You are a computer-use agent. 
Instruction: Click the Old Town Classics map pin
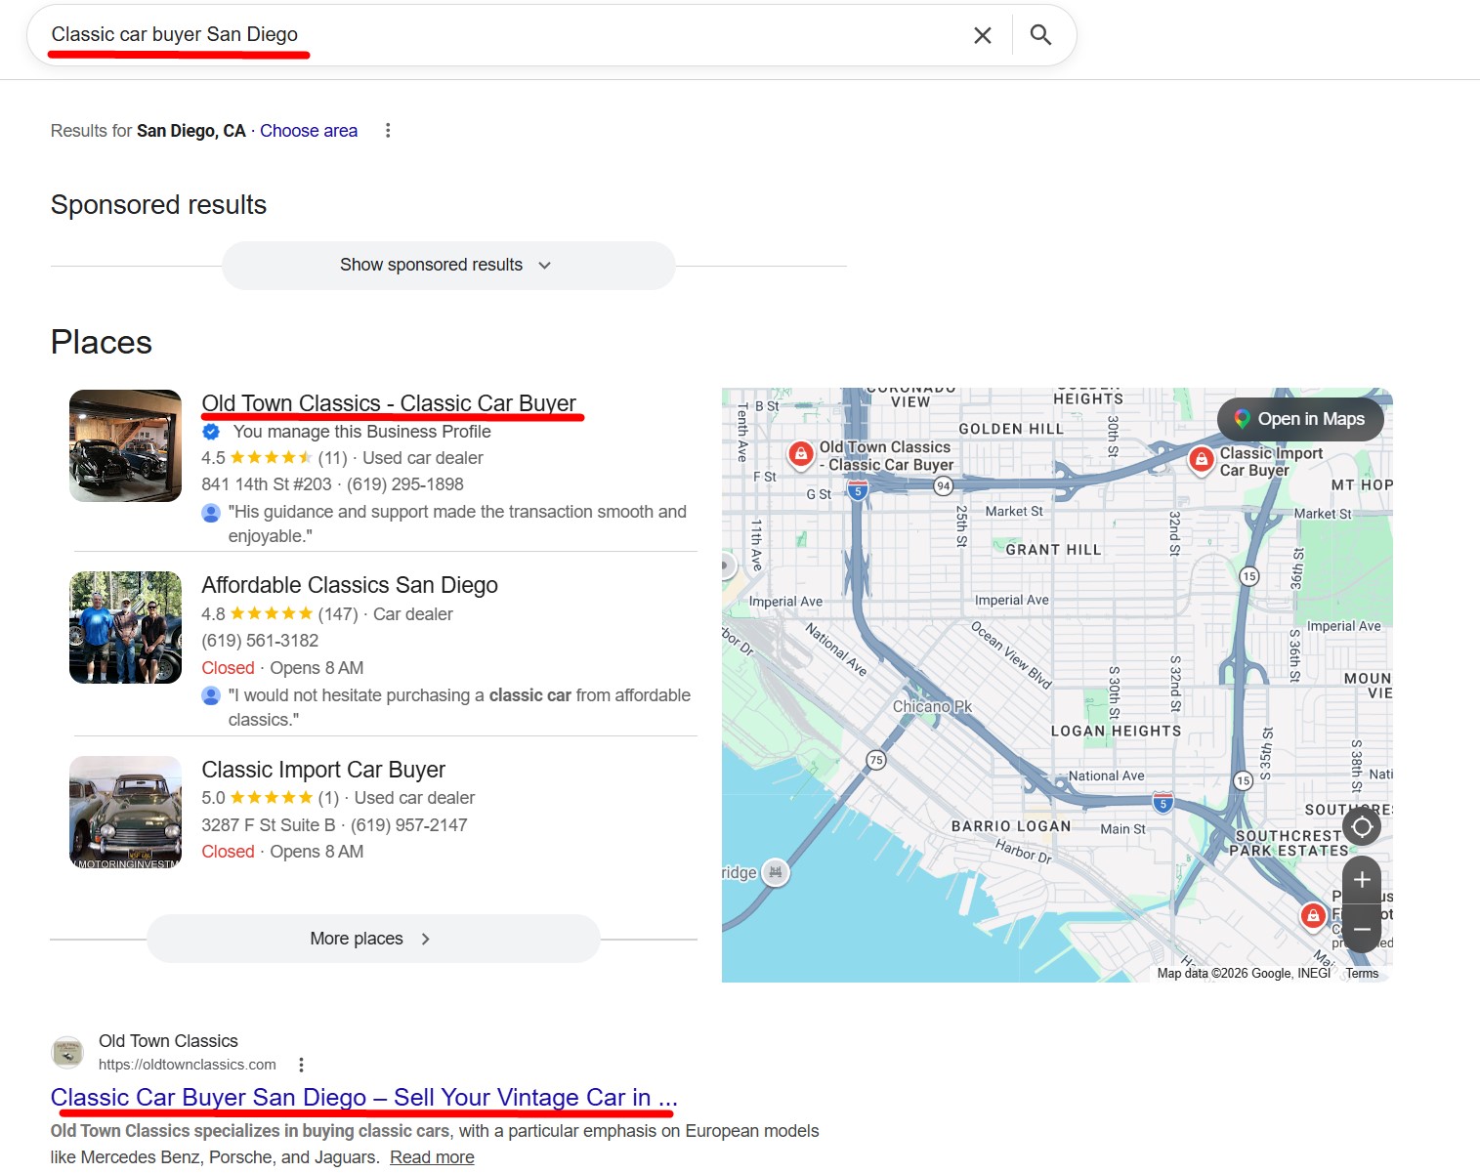coord(800,453)
